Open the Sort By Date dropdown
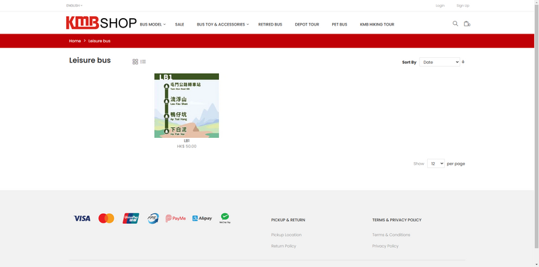Viewport: 539px width, 267px height. pos(439,62)
